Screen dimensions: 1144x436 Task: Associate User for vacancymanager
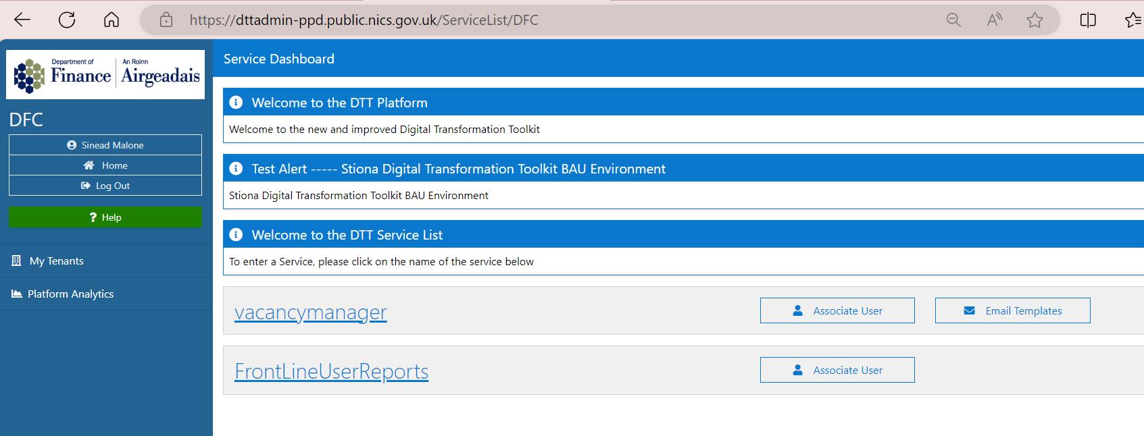click(837, 310)
